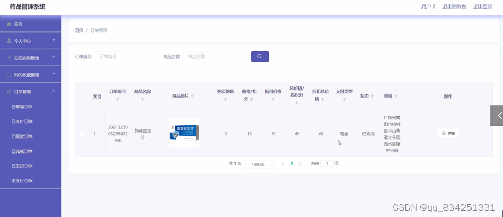Click the frame icon beside 我的收藏管理
Viewport: 503px width, 217px height.
pos(9,75)
